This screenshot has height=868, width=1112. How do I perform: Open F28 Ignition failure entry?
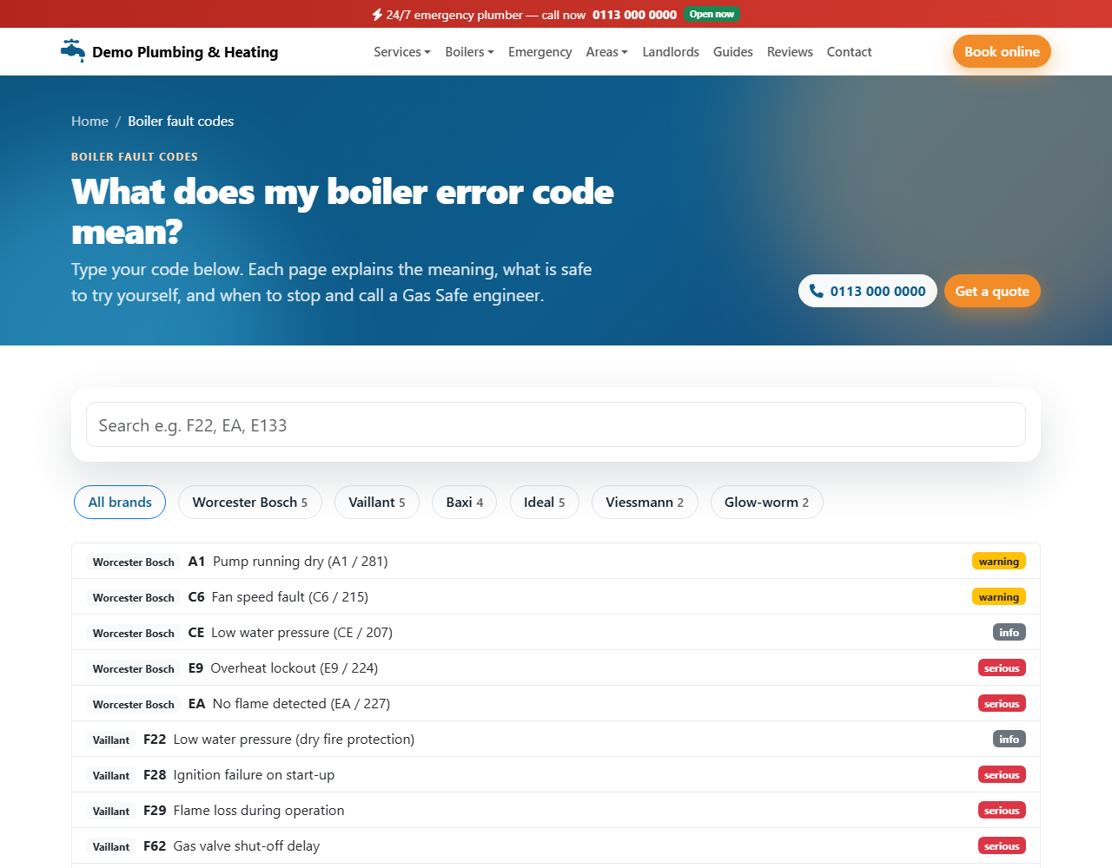[556, 775]
